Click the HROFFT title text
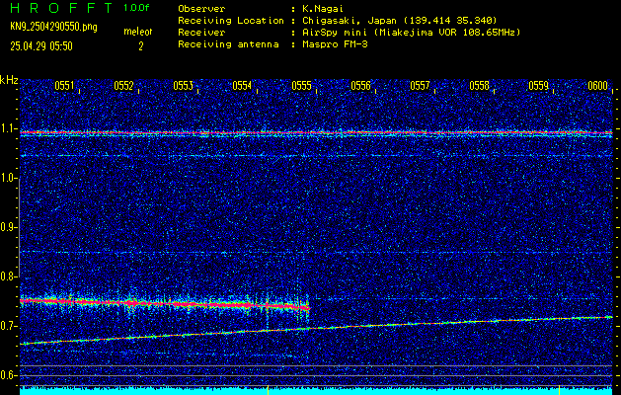Image resolution: width=621 pixels, height=395 pixels. (61, 8)
